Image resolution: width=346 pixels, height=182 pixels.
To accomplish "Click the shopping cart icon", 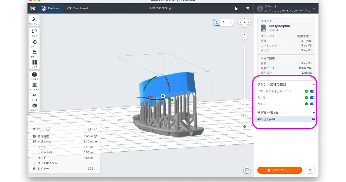I will pyautogui.click(x=247, y=8).
